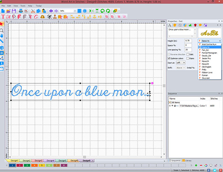
Task: Click the Copy icon in toolbar
Action: pos(39,11)
